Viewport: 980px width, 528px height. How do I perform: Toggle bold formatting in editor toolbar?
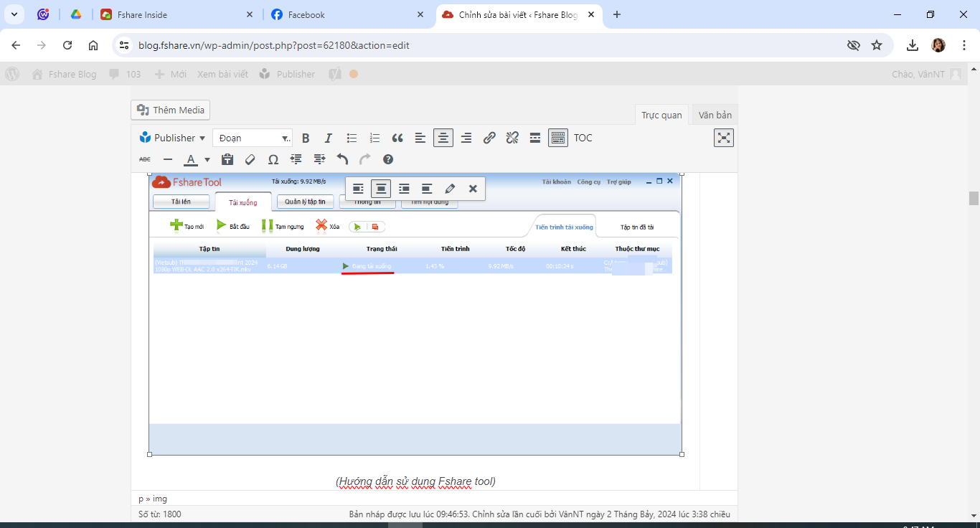pyautogui.click(x=306, y=138)
